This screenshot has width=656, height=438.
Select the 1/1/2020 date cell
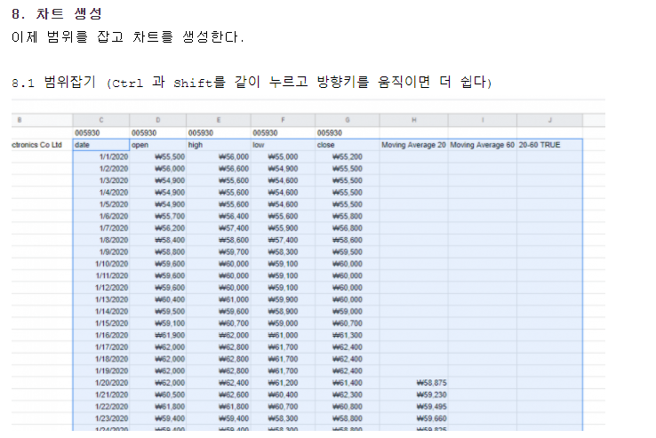point(113,156)
